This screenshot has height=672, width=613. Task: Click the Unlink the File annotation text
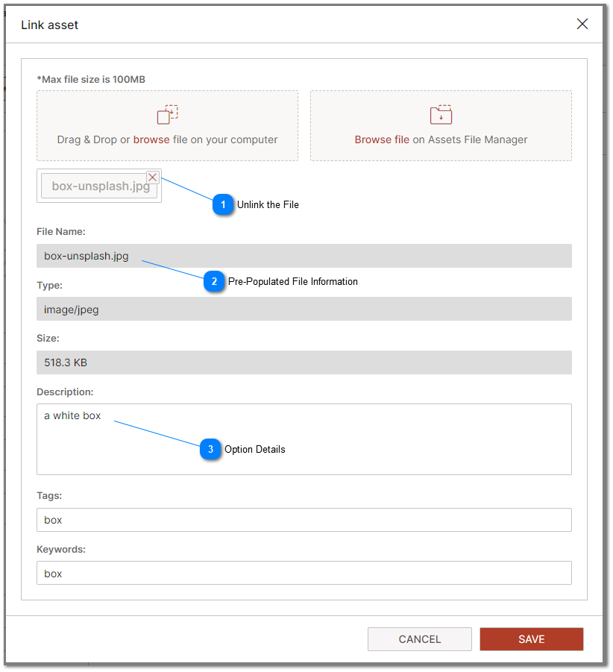pyautogui.click(x=267, y=204)
